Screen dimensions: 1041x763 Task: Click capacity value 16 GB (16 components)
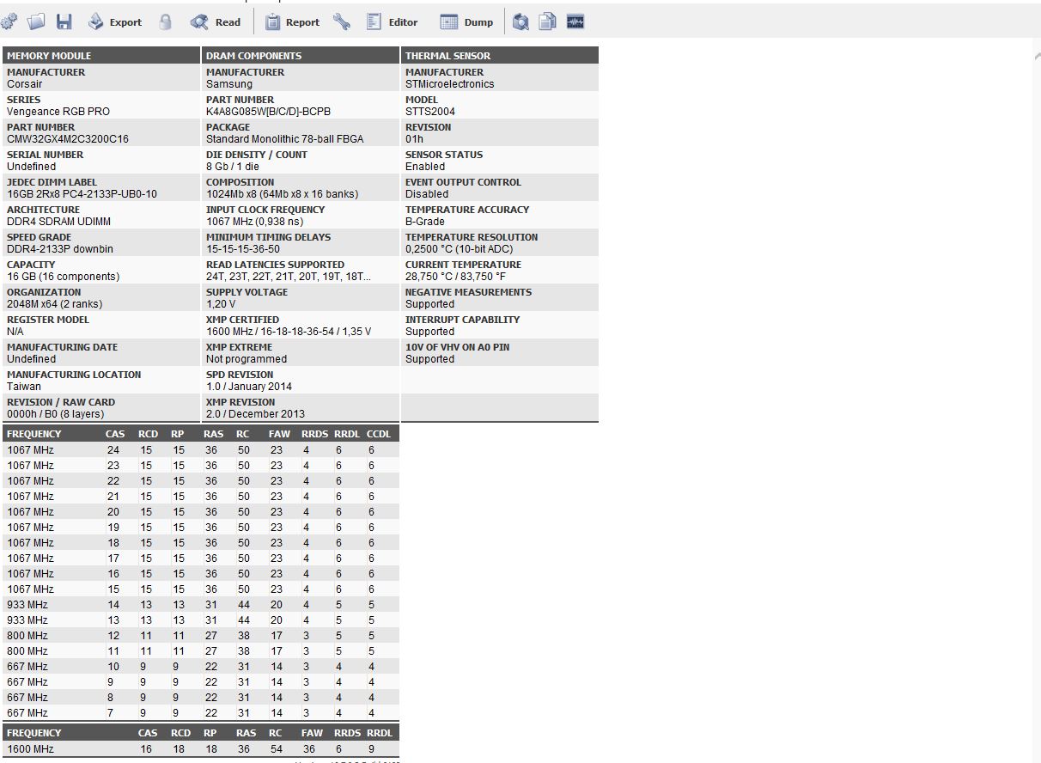(64, 277)
